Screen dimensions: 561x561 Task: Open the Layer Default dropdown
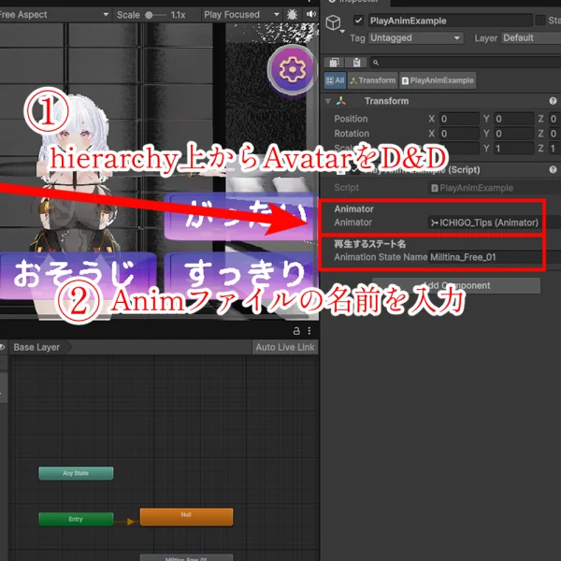pyautogui.click(x=531, y=38)
